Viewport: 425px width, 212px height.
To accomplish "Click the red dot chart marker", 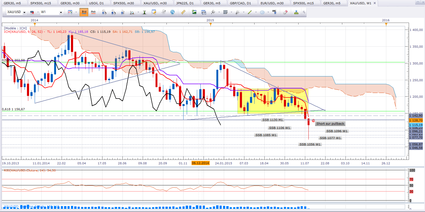I will click(x=313, y=121).
